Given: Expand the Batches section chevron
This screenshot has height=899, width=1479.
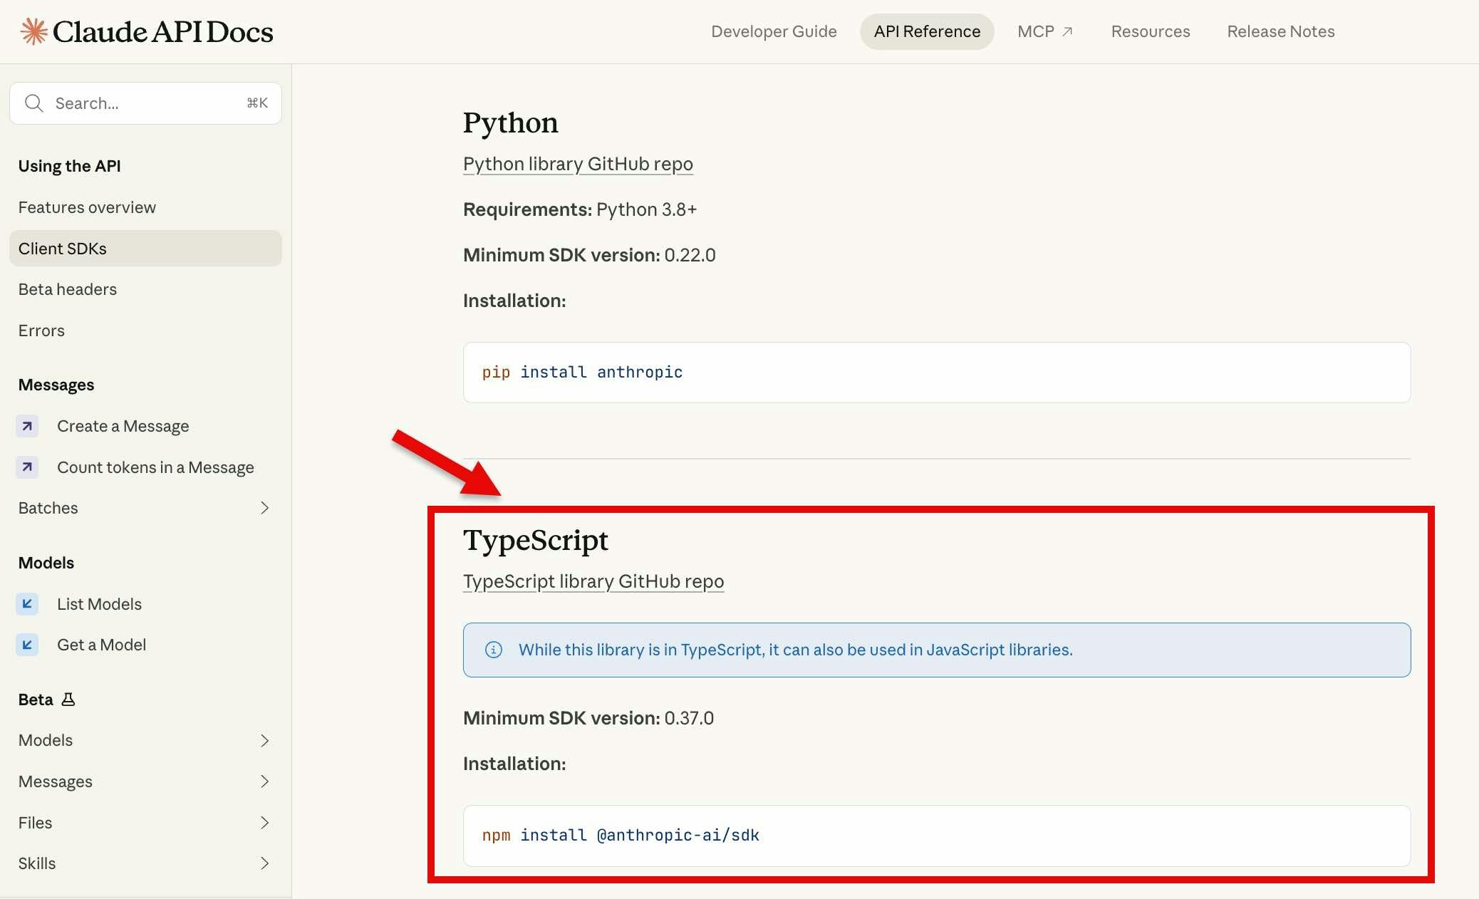Looking at the screenshot, I should (x=264, y=508).
